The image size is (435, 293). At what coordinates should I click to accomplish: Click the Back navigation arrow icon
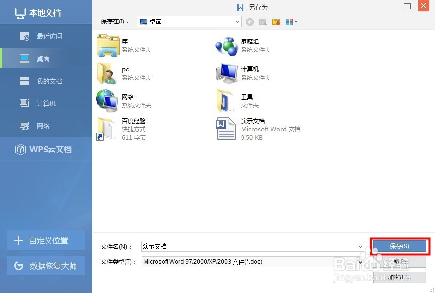click(x=249, y=21)
